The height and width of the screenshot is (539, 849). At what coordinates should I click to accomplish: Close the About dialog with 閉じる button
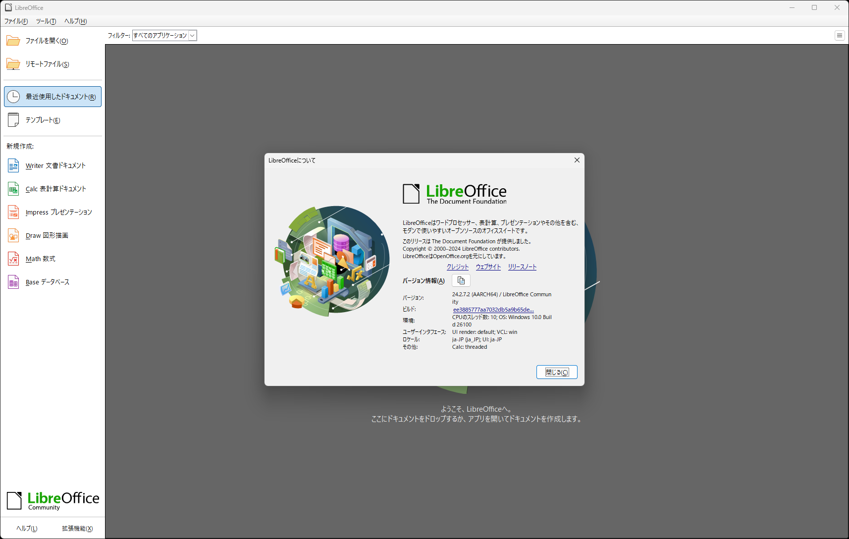click(557, 372)
